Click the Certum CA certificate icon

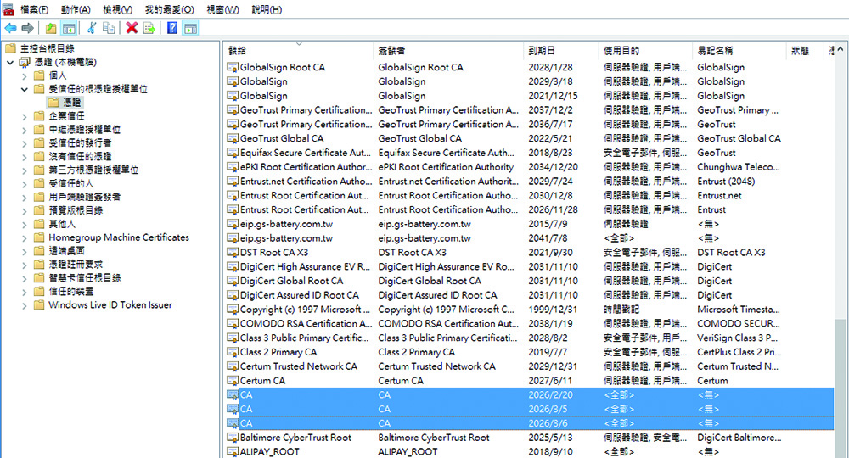pyautogui.click(x=233, y=381)
